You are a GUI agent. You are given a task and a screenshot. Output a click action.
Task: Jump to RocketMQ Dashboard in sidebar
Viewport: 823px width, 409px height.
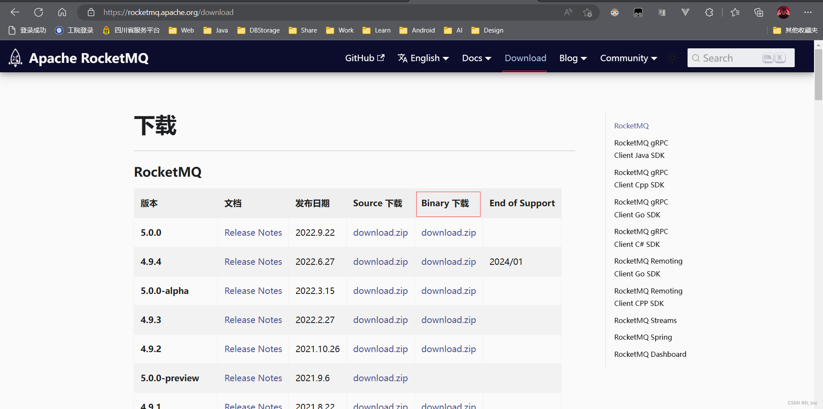point(650,354)
